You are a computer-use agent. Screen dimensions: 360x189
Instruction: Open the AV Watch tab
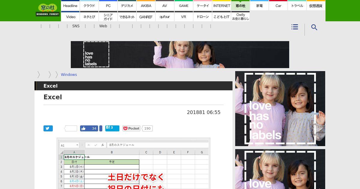pyautogui.click(x=165, y=5)
